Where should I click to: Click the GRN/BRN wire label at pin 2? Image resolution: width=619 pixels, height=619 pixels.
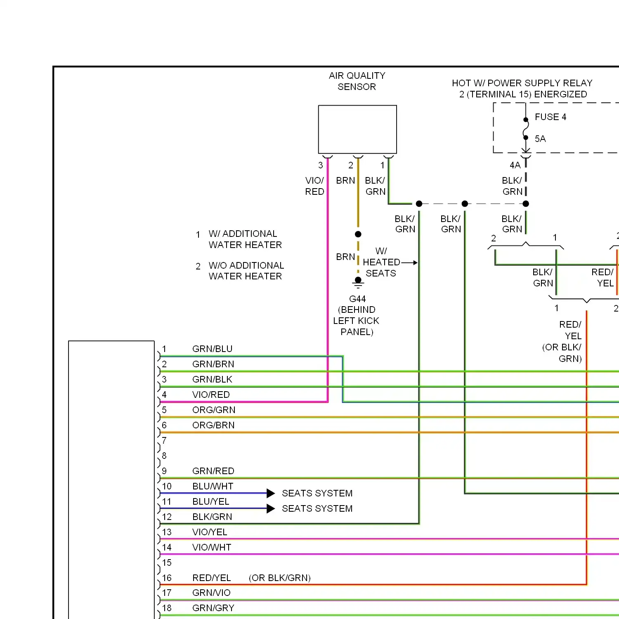(x=213, y=364)
